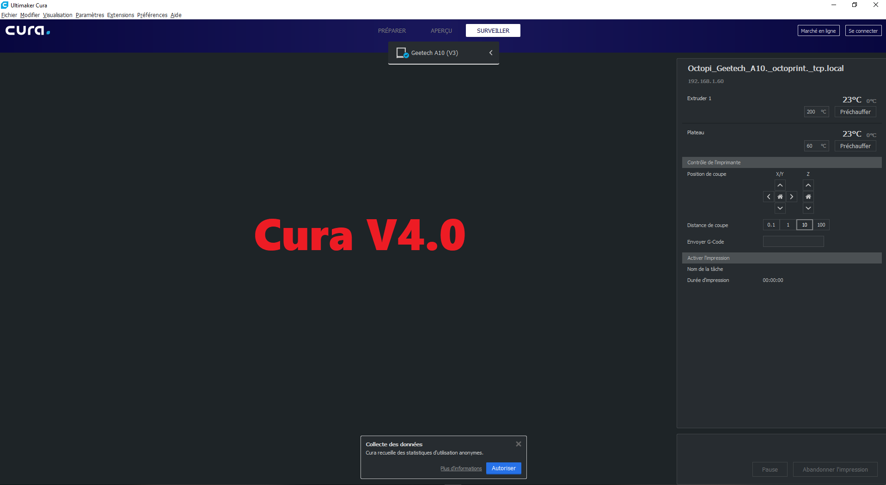Click Autoriser to allow data collection
Viewport: 886px width, 485px height.
tap(504, 468)
